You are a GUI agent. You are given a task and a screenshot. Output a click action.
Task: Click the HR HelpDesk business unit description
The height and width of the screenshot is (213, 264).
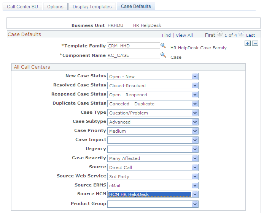click(147, 25)
